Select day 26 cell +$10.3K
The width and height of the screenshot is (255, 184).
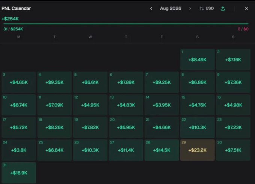tap(90, 150)
